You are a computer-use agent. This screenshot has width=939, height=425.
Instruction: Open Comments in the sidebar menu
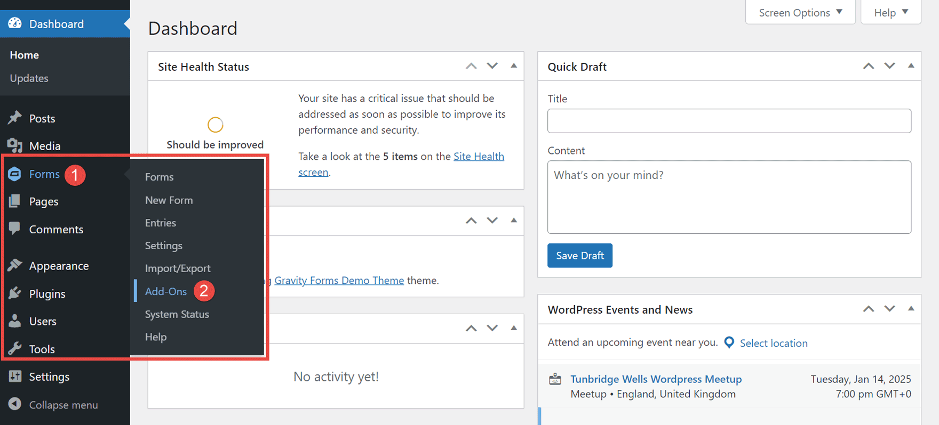[x=56, y=229]
